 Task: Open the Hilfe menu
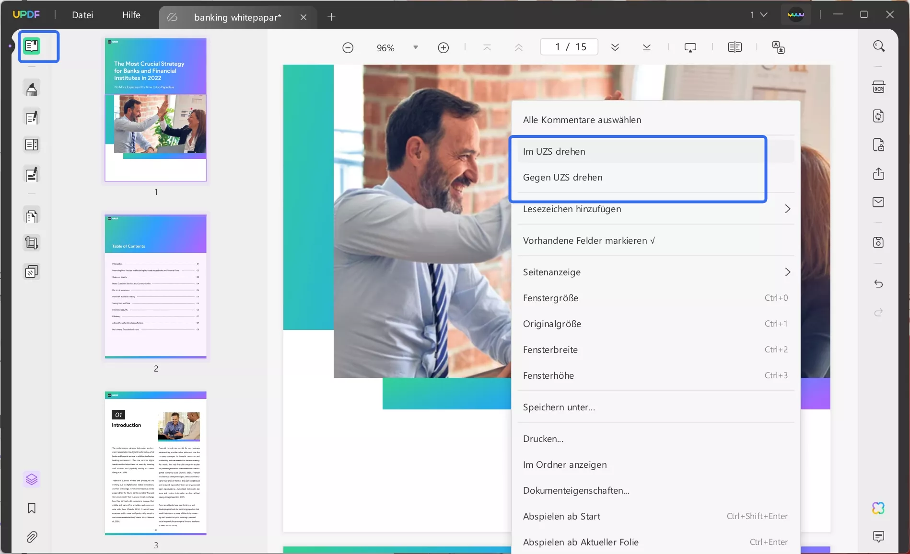(x=131, y=15)
